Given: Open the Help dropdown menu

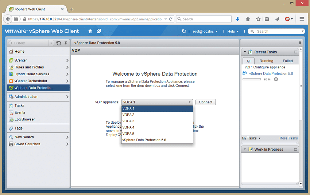Looking at the screenshot, I should 233,31.
